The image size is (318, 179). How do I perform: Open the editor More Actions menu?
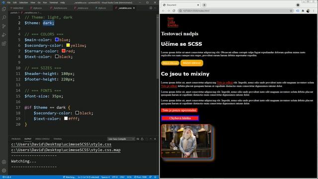(x=155, y=8)
